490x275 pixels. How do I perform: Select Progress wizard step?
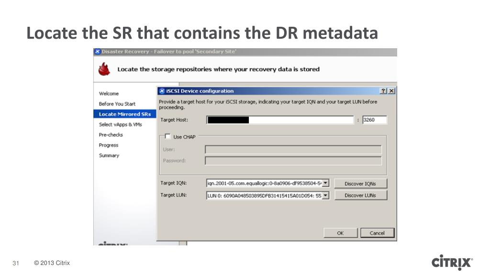coord(109,145)
